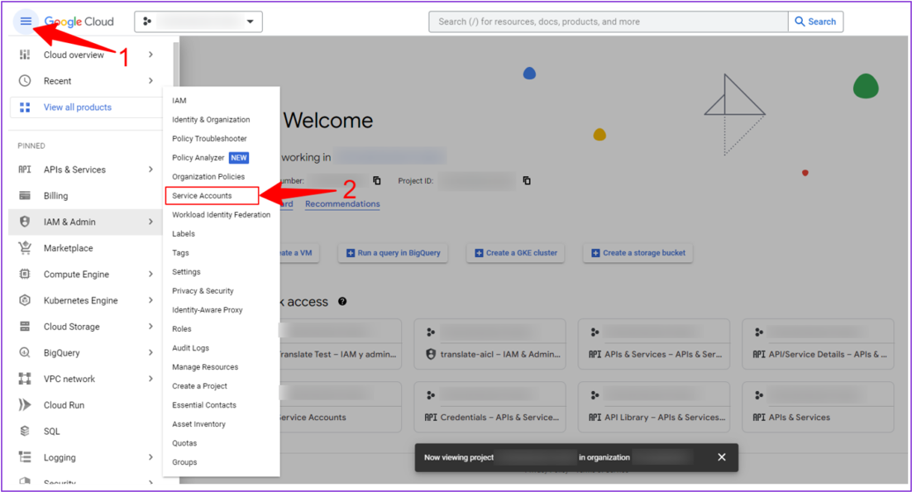The width and height of the screenshot is (912, 492).
Task: Copy the Project ID
Action: coord(527,180)
